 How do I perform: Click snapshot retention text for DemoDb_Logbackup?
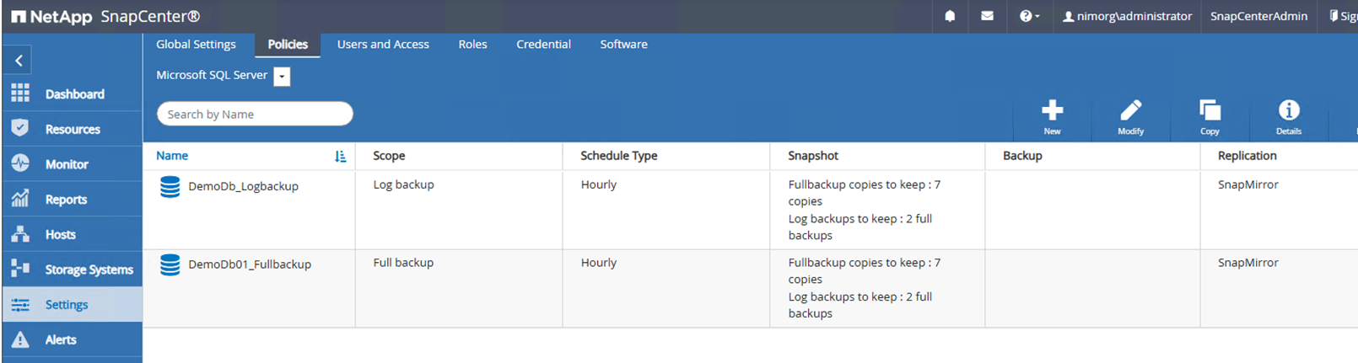(864, 210)
